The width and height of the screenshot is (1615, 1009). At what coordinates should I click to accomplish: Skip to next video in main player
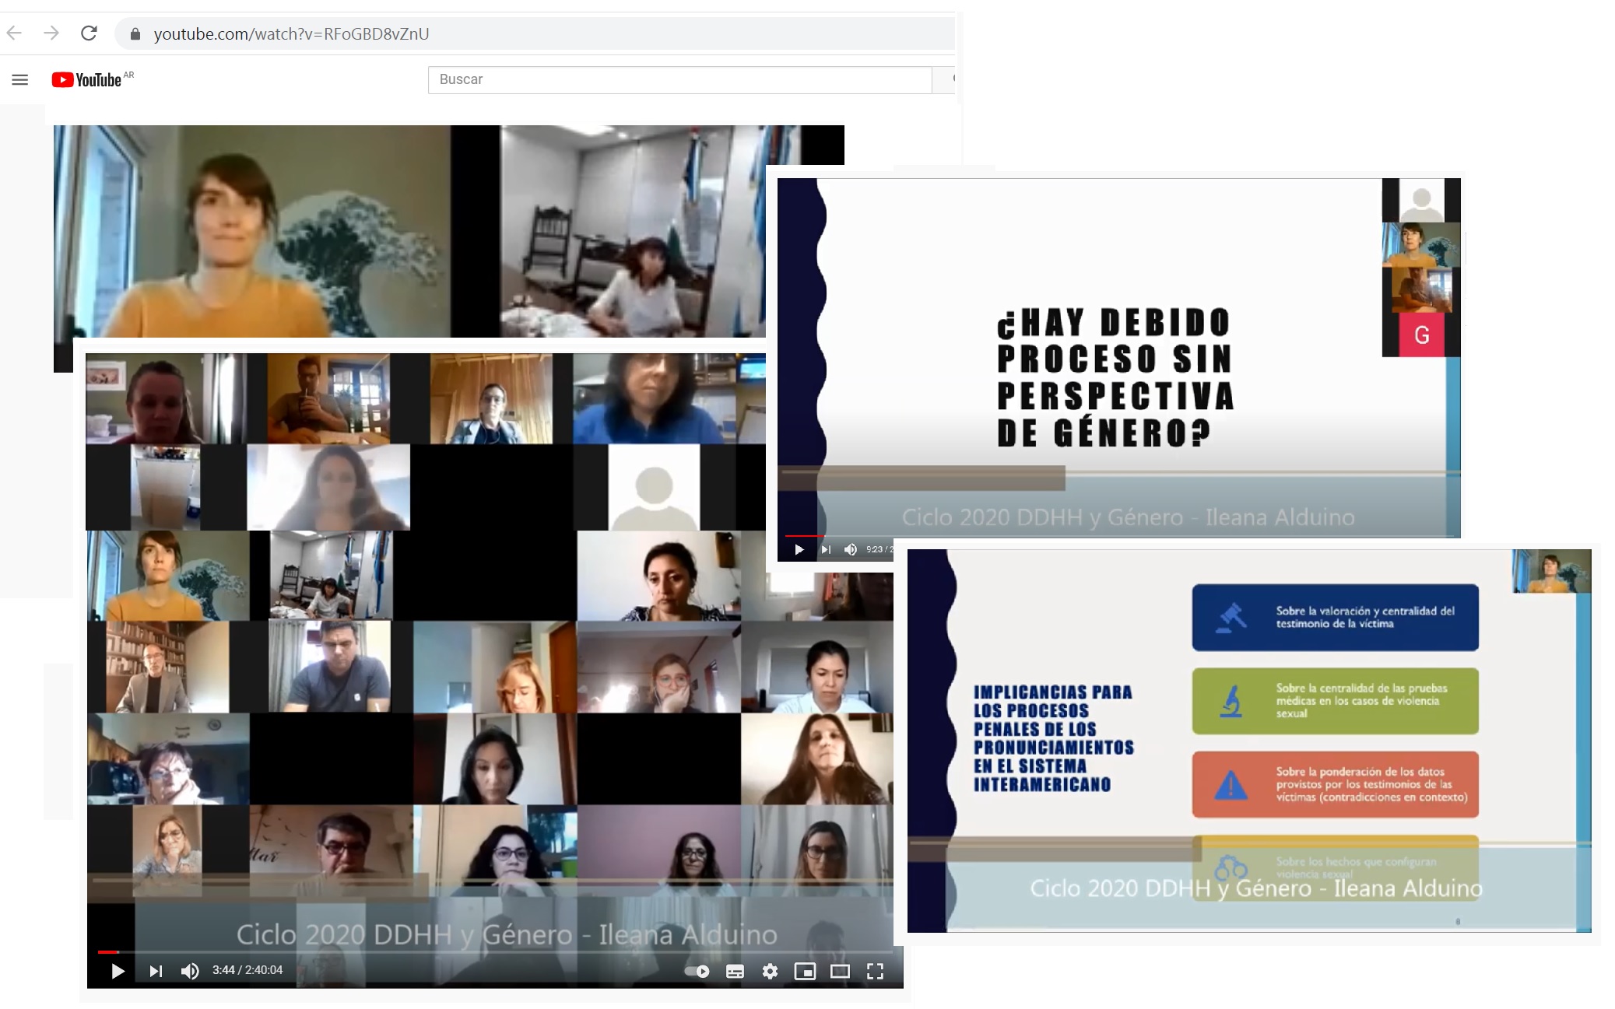pos(156,971)
